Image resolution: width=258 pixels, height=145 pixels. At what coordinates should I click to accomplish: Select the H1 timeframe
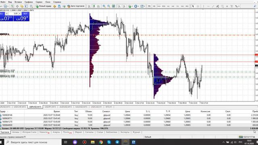point(169,6)
